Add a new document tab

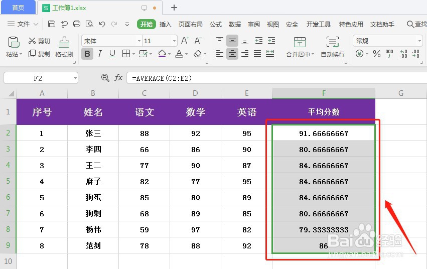pyautogui.click(x=174, y=8)
